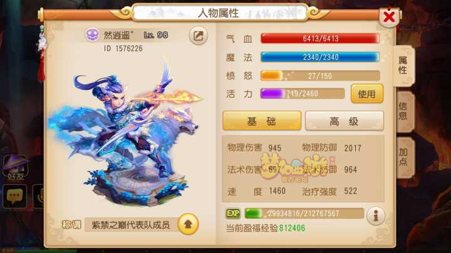Click the purple skull faction icon

93,35
